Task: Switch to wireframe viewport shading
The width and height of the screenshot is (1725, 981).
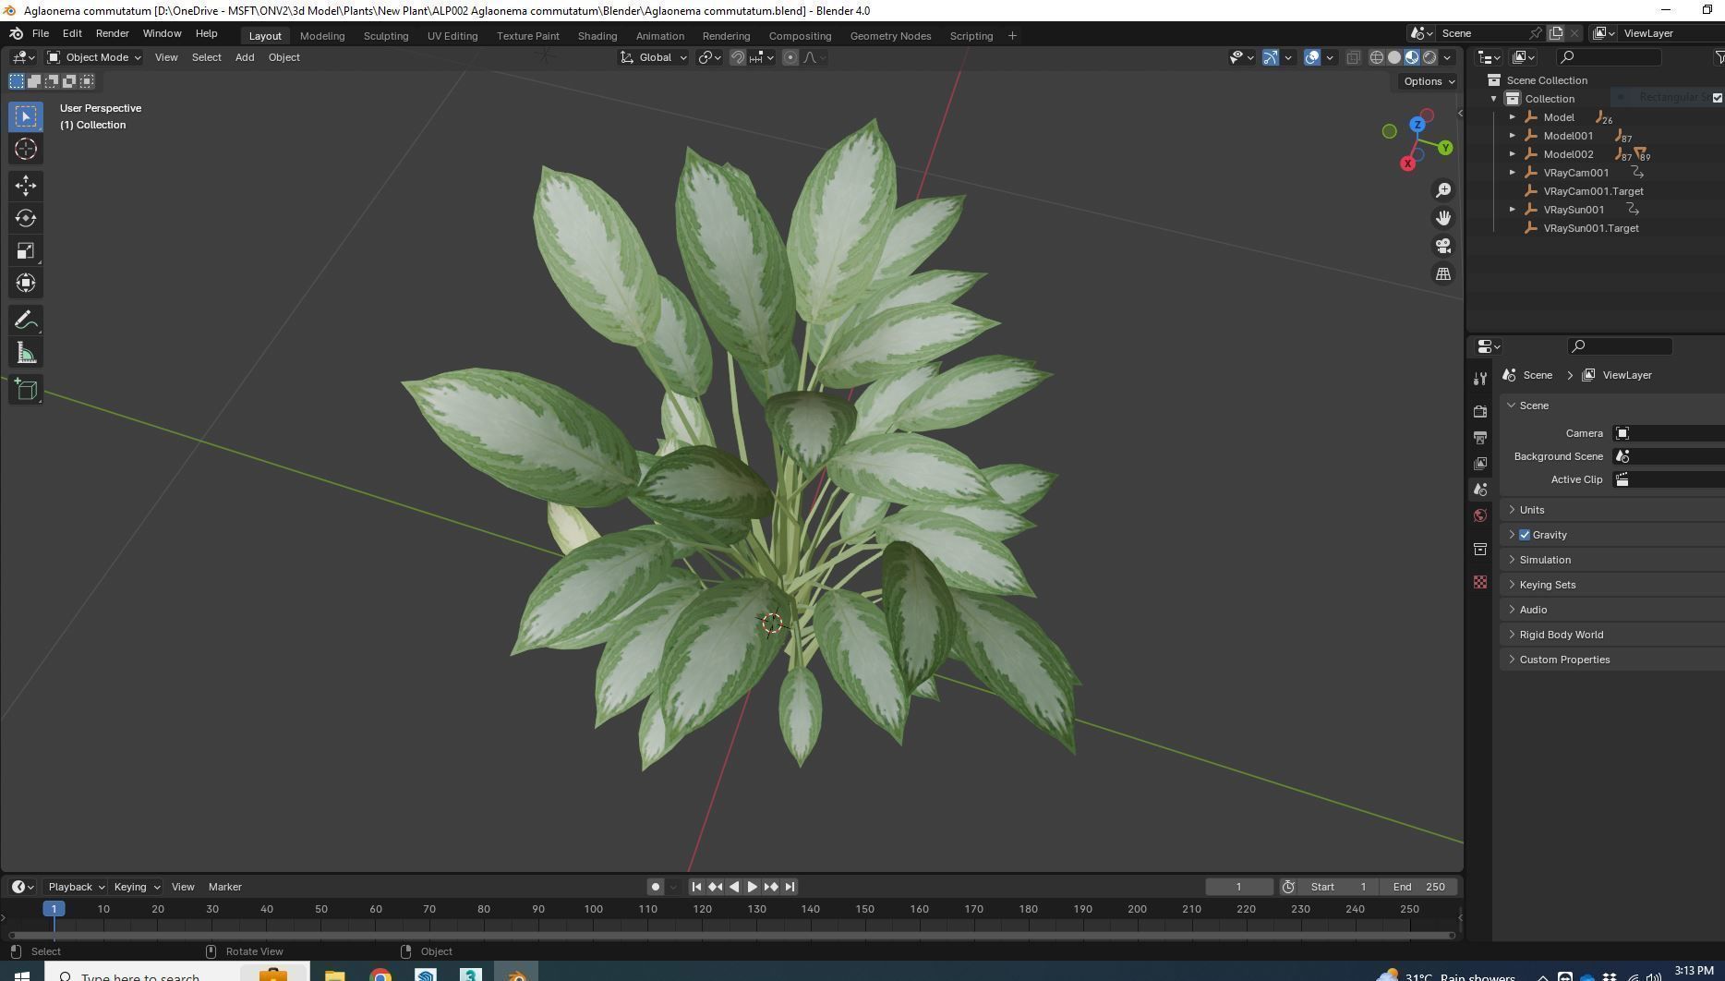Action: coord(1376,57)
